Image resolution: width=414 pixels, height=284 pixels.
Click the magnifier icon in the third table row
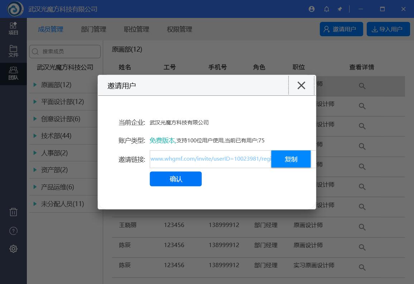click(362, 126)
